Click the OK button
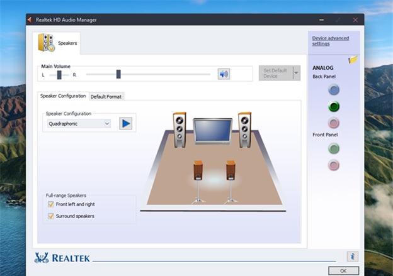The width and height of the screenshot is (393, 276). 343,271
